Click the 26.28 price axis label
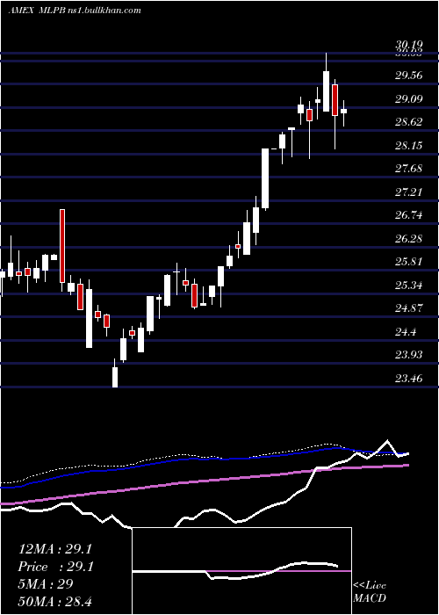Viewport: 439px width, 615px height. point(409,239)
